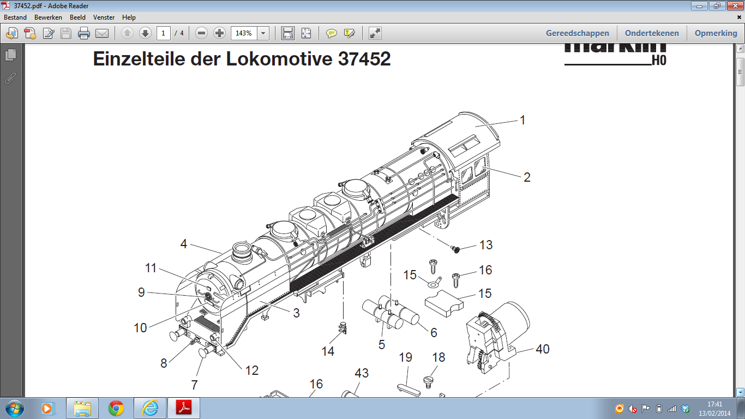Click the volume tray icon
The width and height of the screenshot is (745, 419).
[x=633, y=409]
